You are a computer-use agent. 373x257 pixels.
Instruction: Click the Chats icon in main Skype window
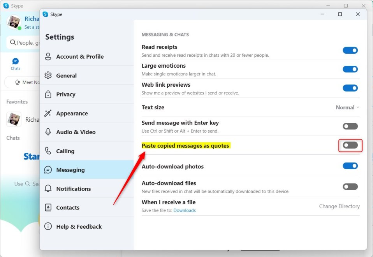coord(16,61)
